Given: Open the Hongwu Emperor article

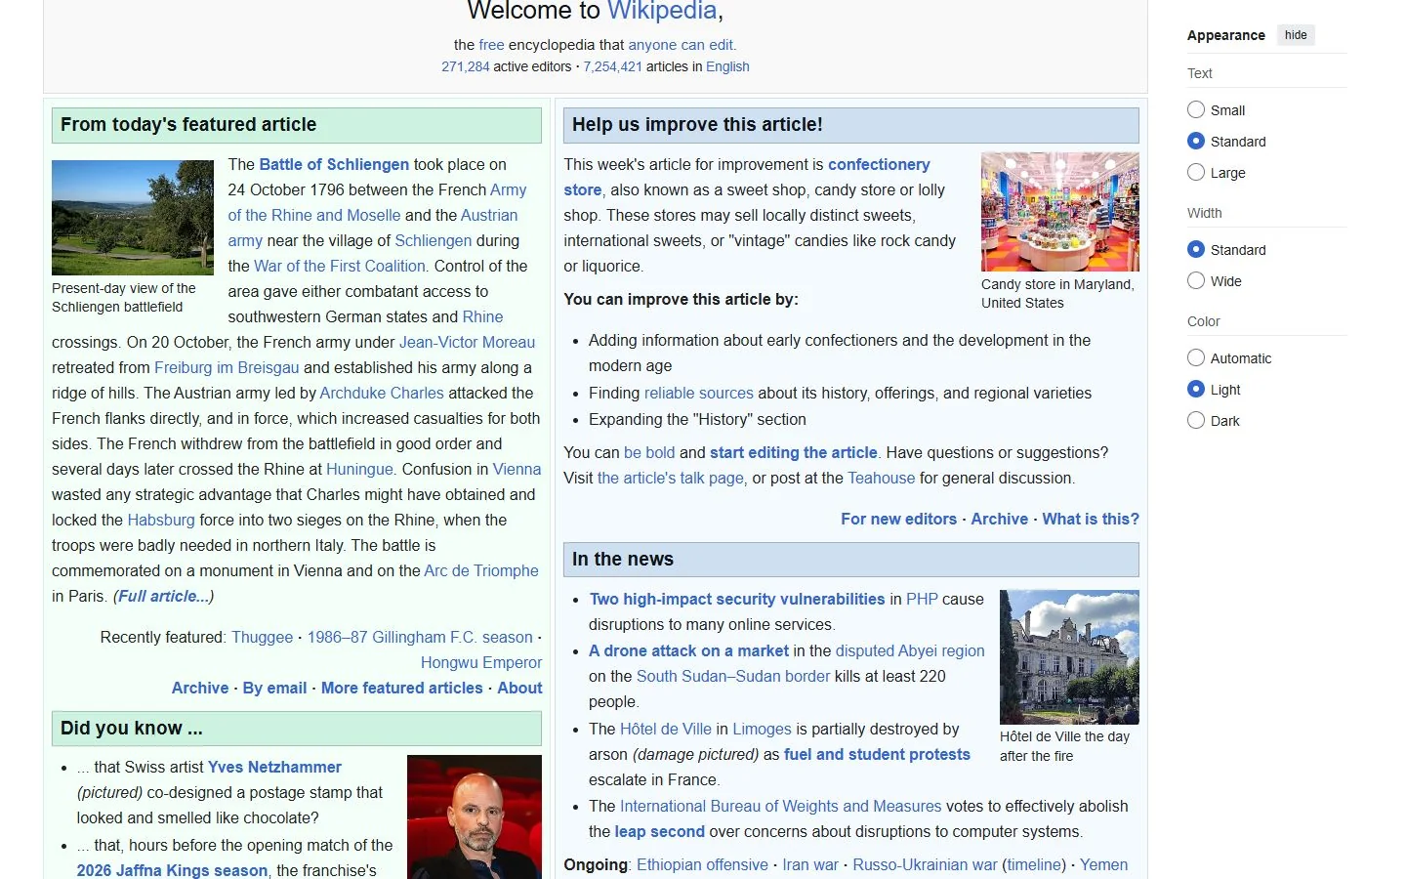Looking at the screenshot, I should pyautogui.click(x=481, y=662).
